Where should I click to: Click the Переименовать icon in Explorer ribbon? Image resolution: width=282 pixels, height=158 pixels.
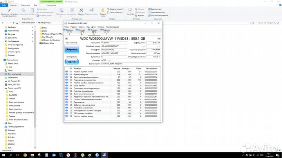tap(91, 11)
